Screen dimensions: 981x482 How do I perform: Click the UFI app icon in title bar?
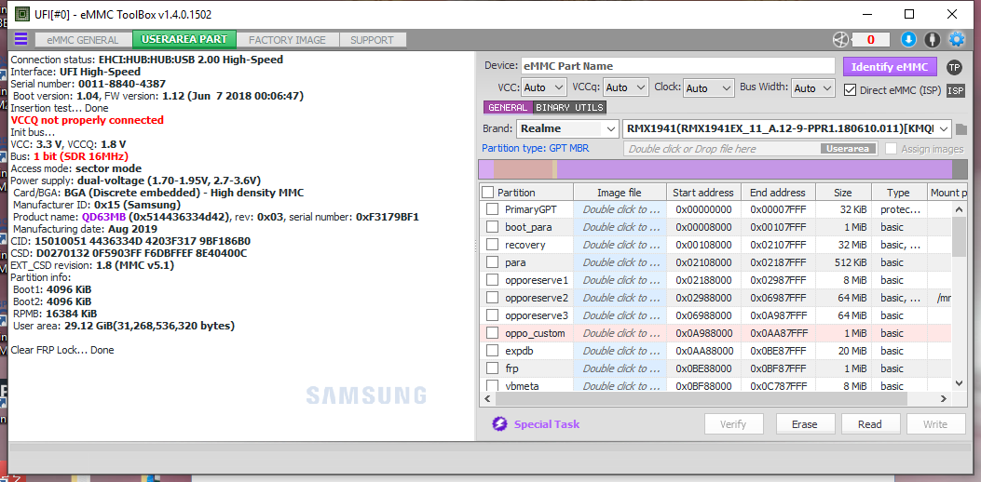tap(22, 13)
